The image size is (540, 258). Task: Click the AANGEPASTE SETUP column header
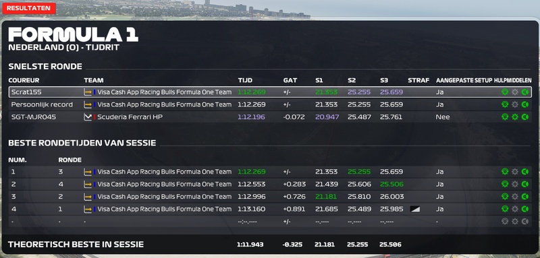point(464,80)
